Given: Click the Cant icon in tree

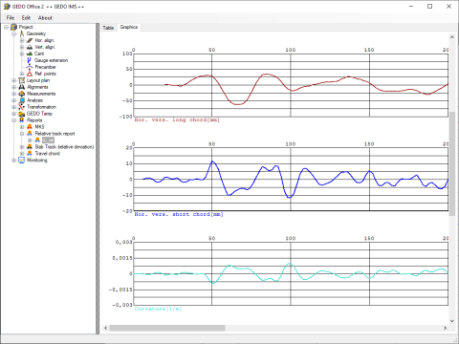Looking at the screenshot, I should click(x=30, y=54).
